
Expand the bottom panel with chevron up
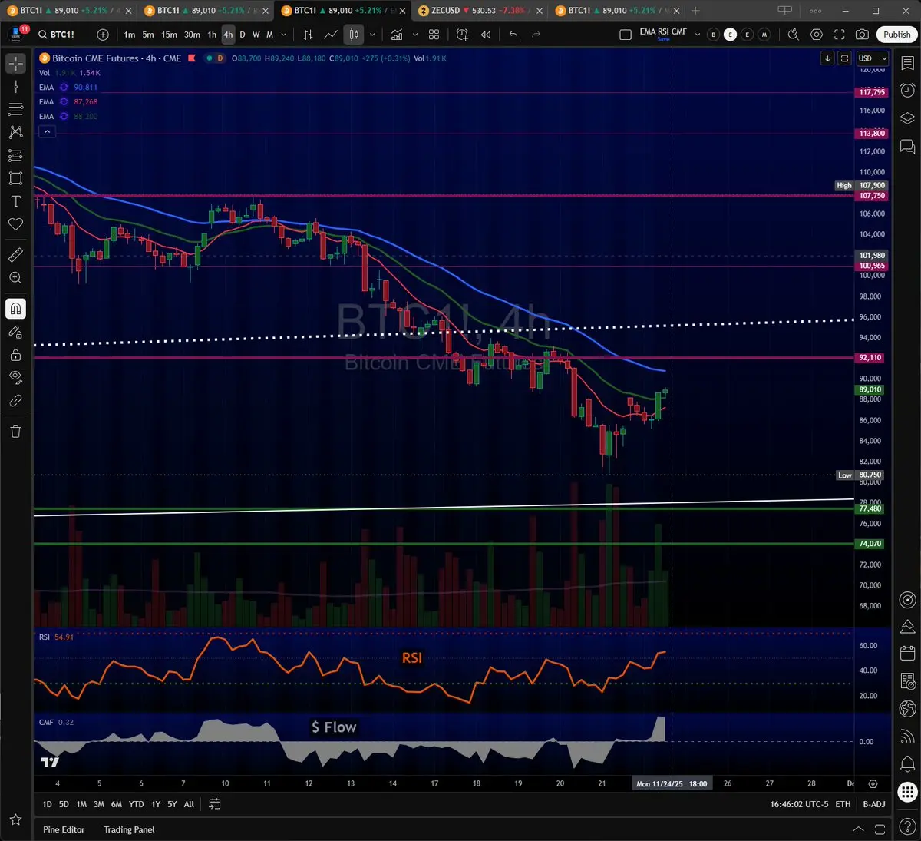pyautogui.click(x=858, y=829)
